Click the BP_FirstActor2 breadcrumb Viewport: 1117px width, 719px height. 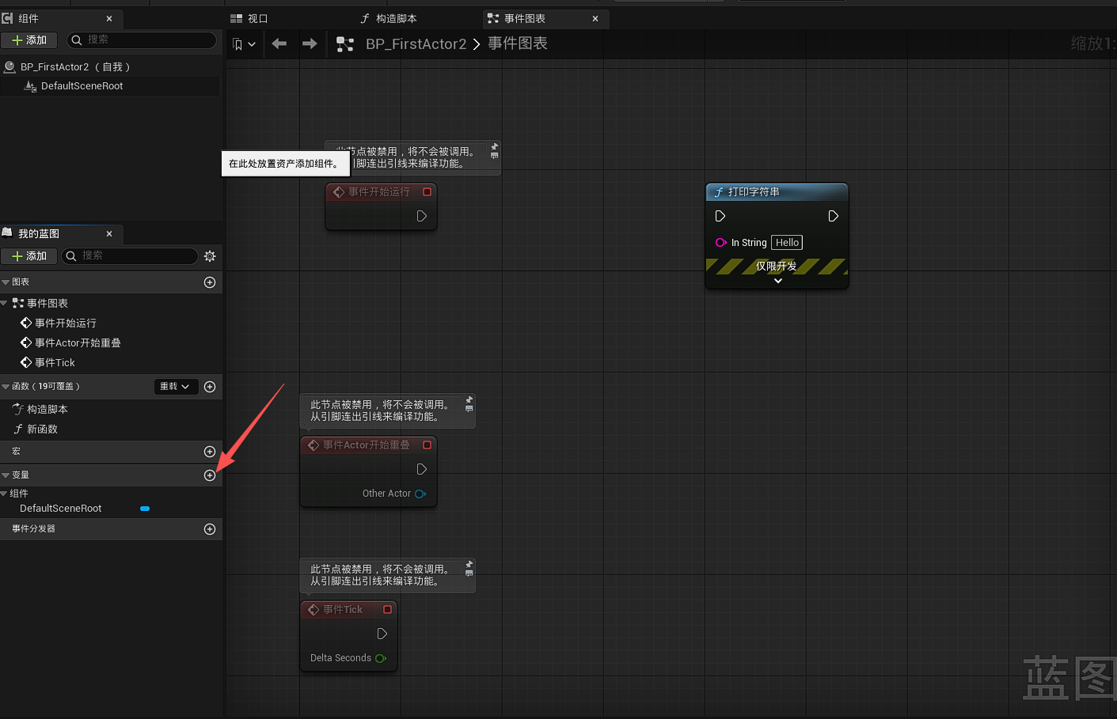[416, 44]
